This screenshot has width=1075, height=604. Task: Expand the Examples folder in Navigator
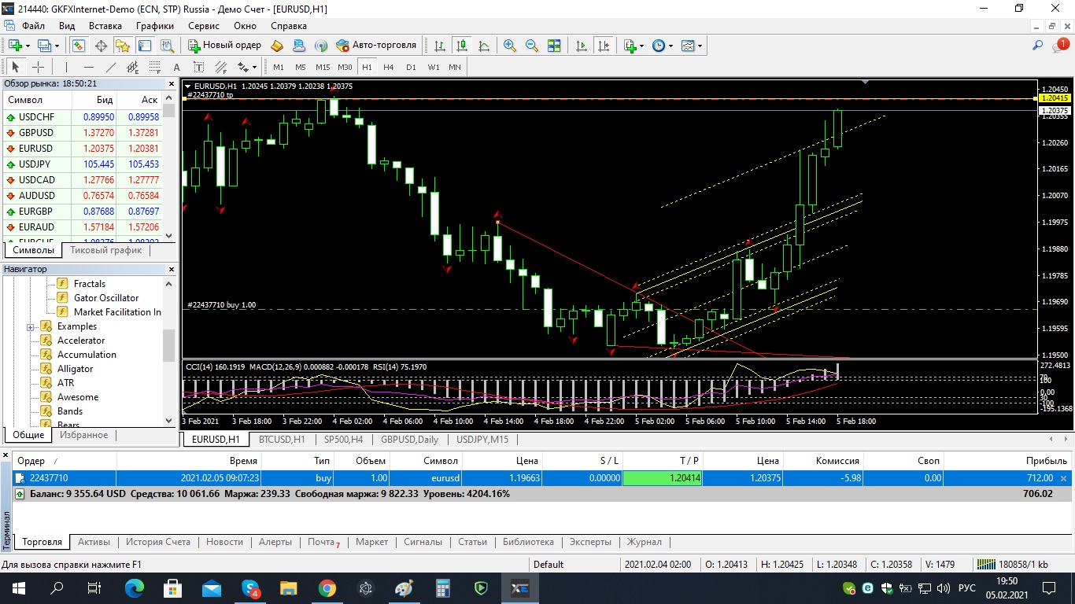(31, 326)
